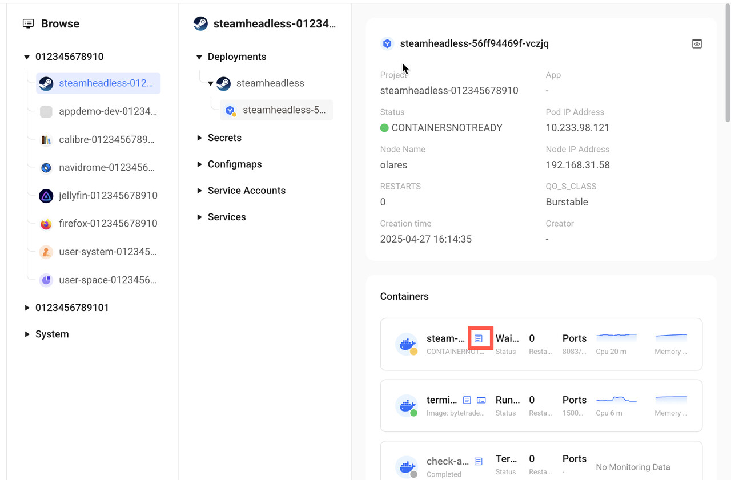
Task: Select the steamheadless-012... project steam icon
Action: pos(46,83)
